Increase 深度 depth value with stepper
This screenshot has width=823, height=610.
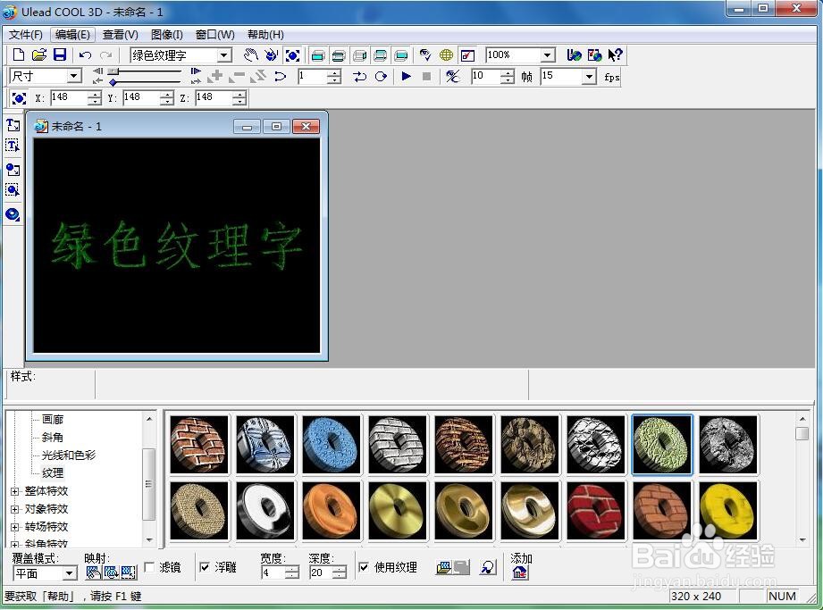pyautogui.click(x=340, y=569)
